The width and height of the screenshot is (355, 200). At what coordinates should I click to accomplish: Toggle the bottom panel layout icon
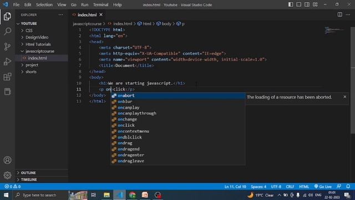(299, 4)
